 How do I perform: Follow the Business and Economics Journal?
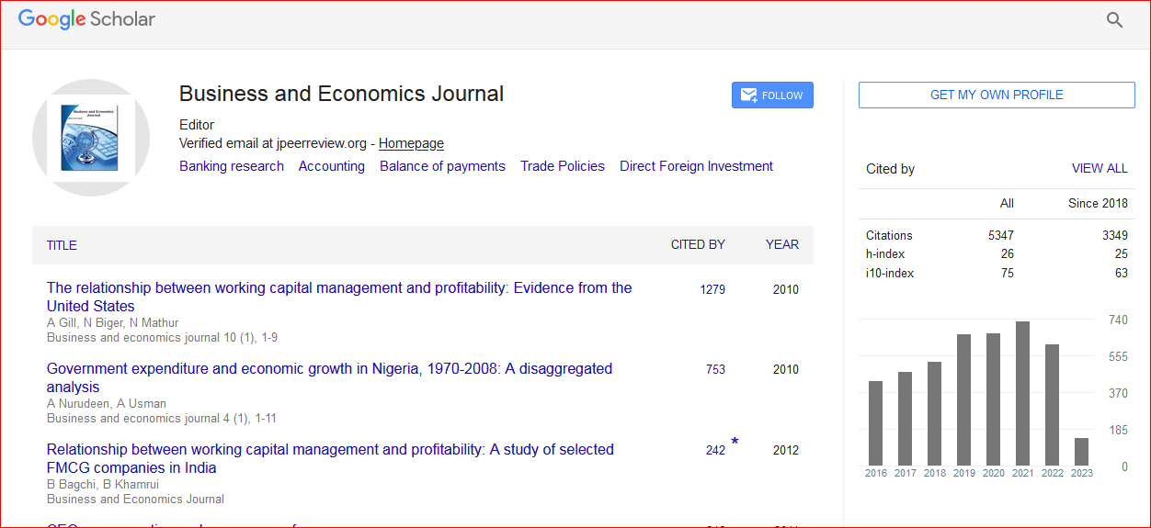pyautogui.click(x=772, y=95)
